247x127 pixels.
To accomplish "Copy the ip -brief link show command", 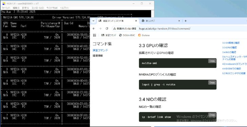I will [x=212, y=115].
